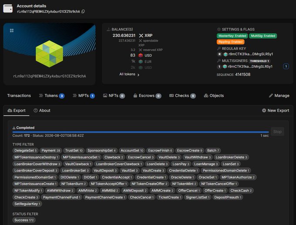Toggle EscrowCreate type filter

(189, 151)
